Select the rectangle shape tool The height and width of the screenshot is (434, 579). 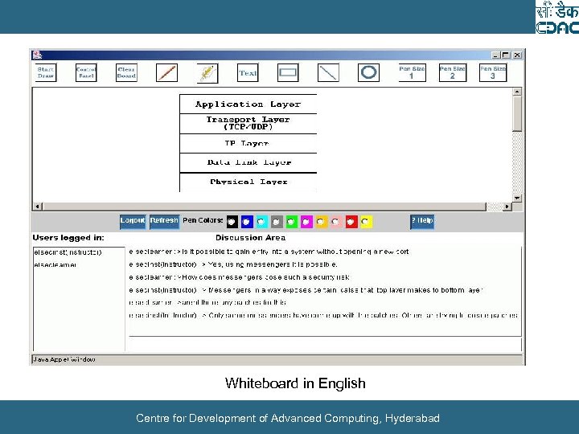click(x=288, y=72)
